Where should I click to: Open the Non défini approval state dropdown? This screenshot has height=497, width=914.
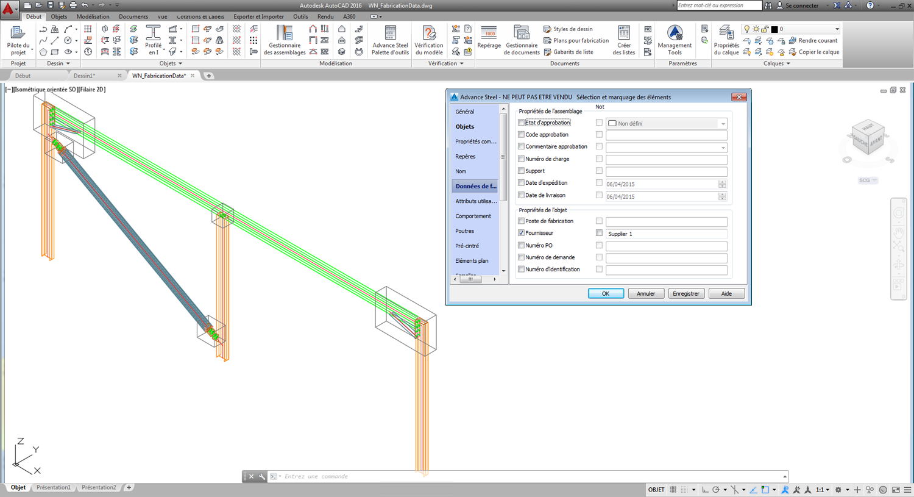667,123
